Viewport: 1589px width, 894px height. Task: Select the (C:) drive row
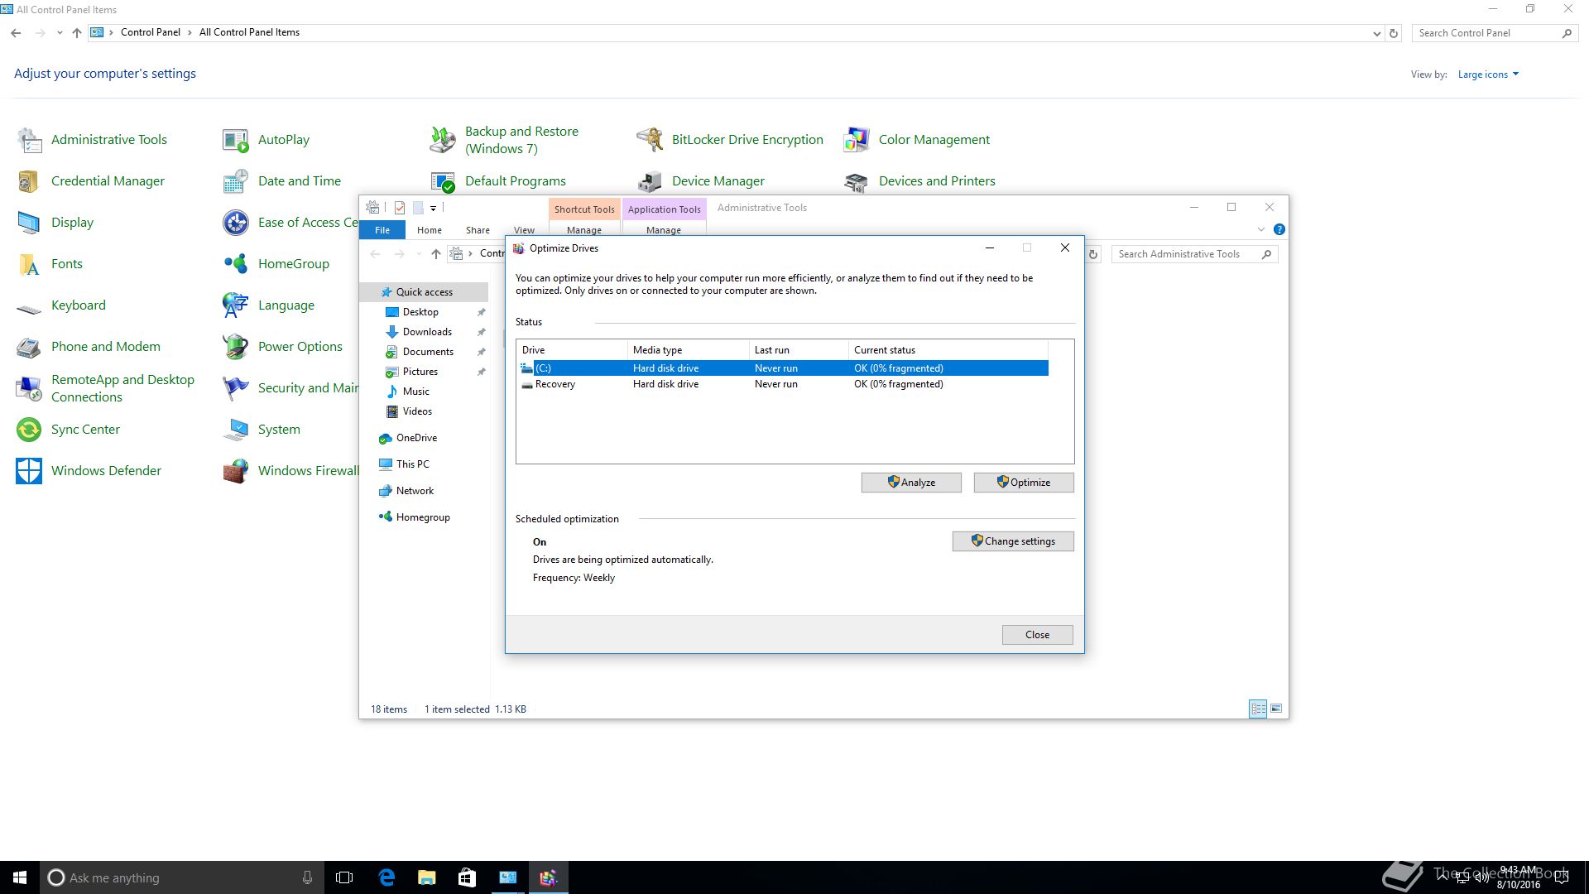pyautogui.click(x=782, y=368)
